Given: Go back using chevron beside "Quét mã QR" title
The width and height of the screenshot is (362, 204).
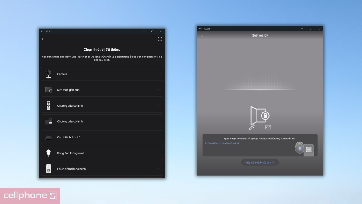Looking at the screenshot, I should [x=202, y=35].
